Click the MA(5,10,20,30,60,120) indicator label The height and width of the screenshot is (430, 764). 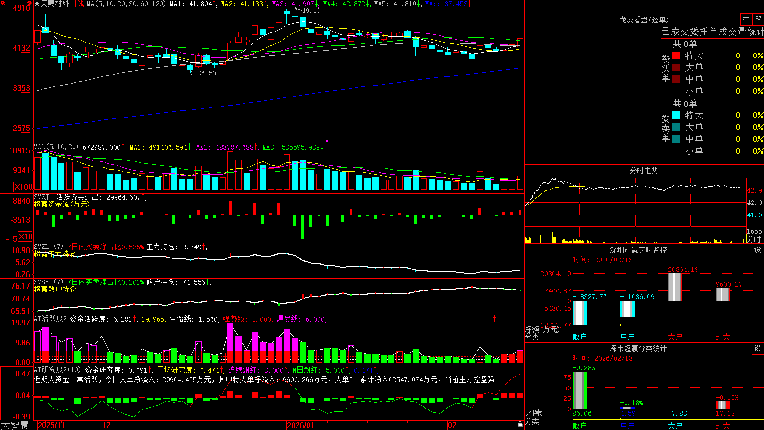(126, 4)
